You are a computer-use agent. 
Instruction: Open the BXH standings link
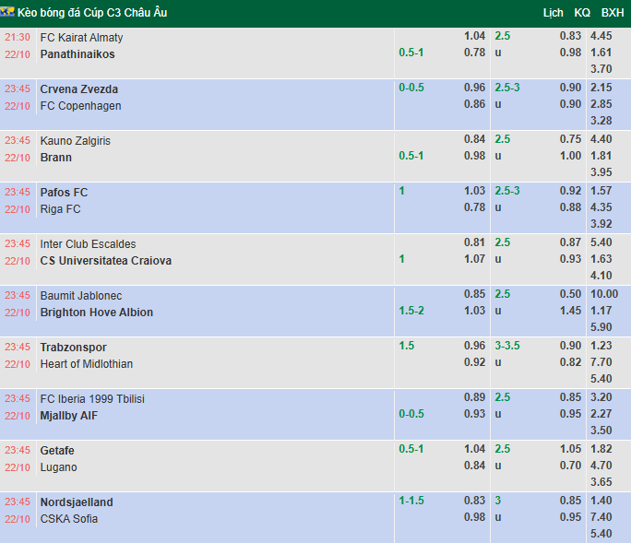tap(612, 13)
